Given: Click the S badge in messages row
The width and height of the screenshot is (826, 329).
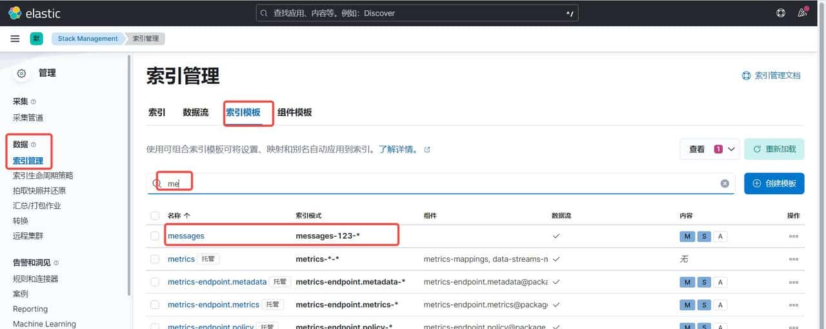Looking at the screenshot, I should point(704,236).
